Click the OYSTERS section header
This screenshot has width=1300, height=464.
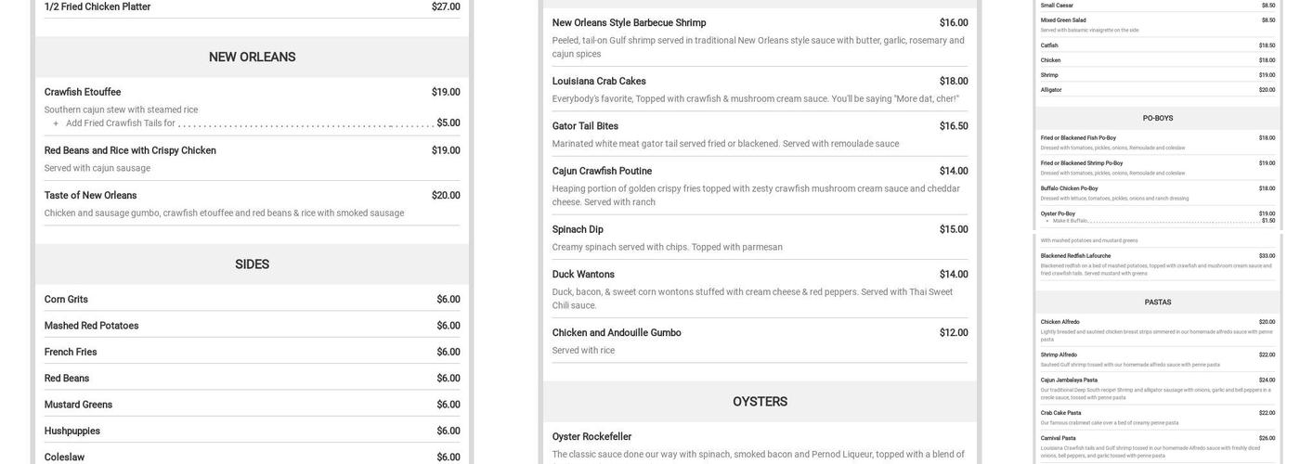[760, 402]
